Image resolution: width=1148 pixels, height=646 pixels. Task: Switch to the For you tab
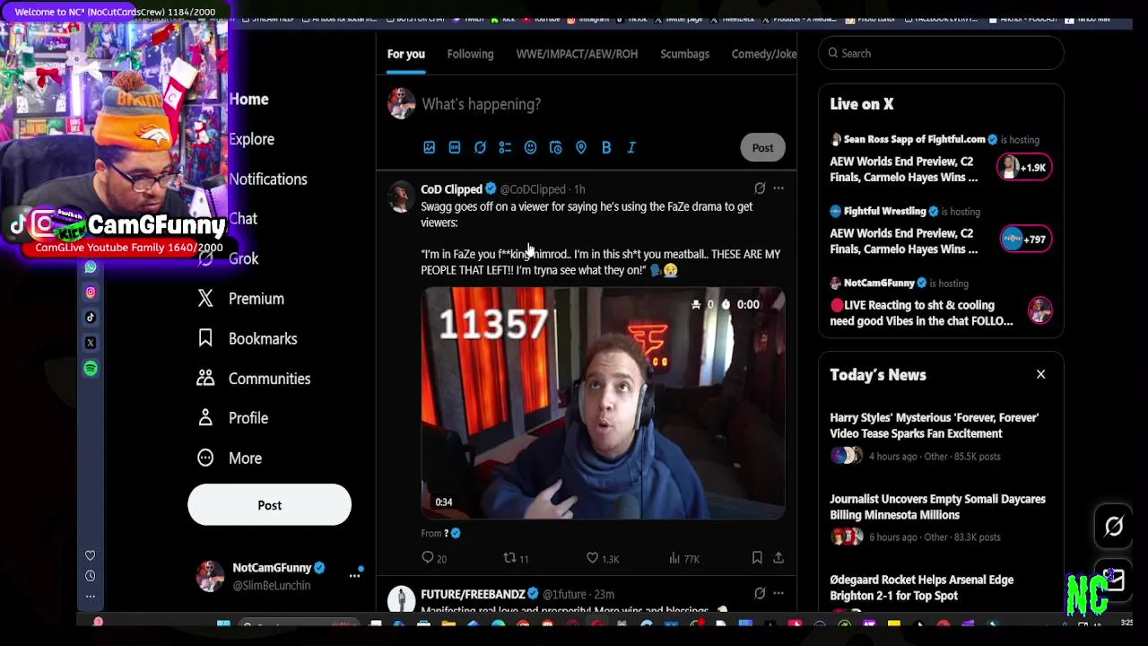point(406,54)
